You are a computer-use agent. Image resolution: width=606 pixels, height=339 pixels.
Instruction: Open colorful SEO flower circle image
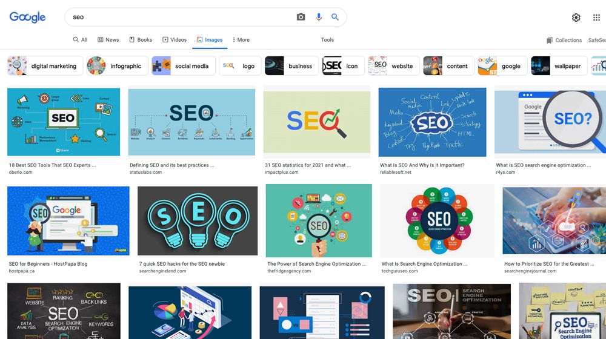pos(438,220)
